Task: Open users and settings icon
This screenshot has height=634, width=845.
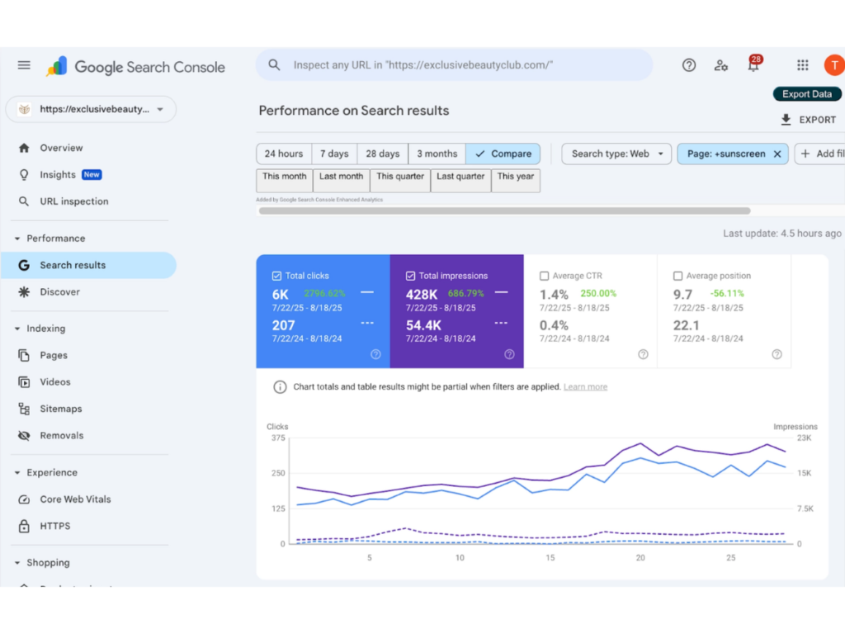Action: 721,65
